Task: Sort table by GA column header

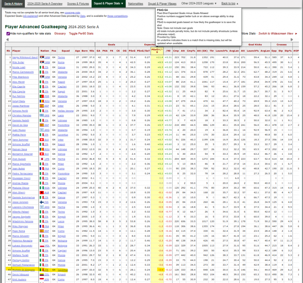Action: coord(98,51)
